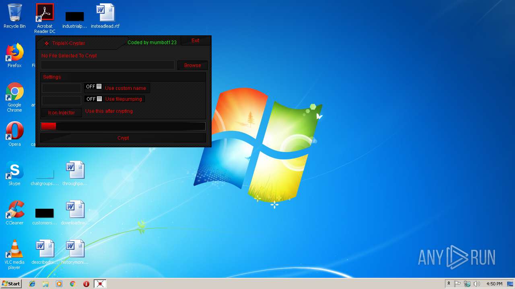The height and width of the screenshot is (289, 515).
Task: Open Windows Media Player taskbar icon
Action: [x=59, y=284]
